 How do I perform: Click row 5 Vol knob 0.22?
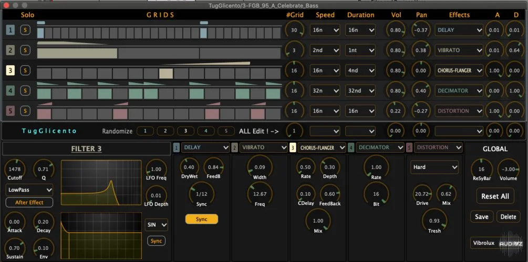395,111
